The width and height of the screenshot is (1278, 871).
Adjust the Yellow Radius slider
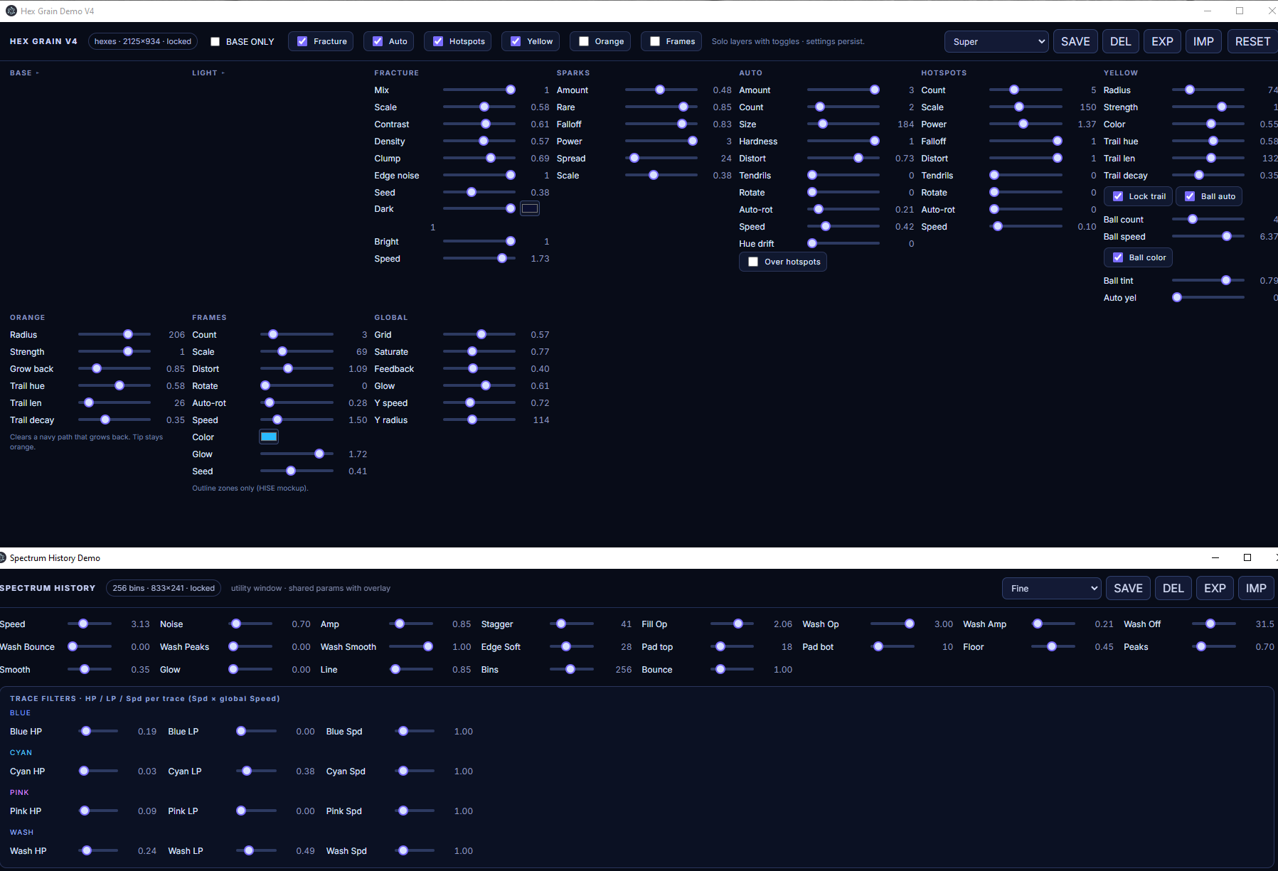(x=1208, y=90)
